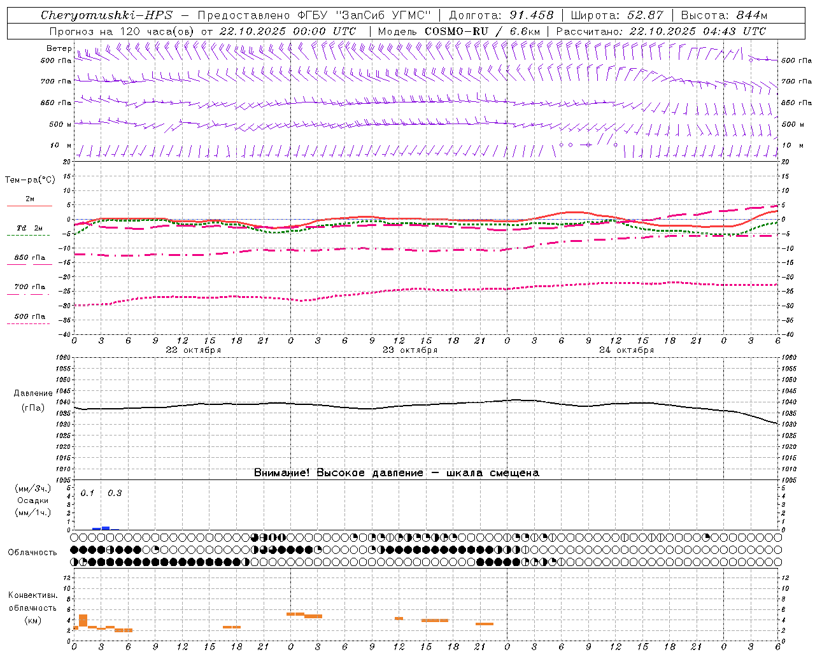Click the 23 октября date label

(409, 350)
